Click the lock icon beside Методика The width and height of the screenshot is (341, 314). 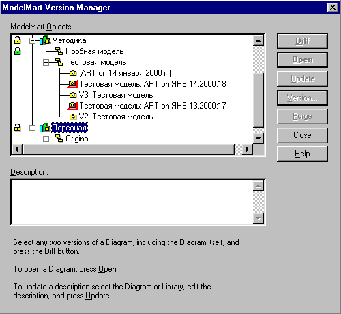[17, 40]
